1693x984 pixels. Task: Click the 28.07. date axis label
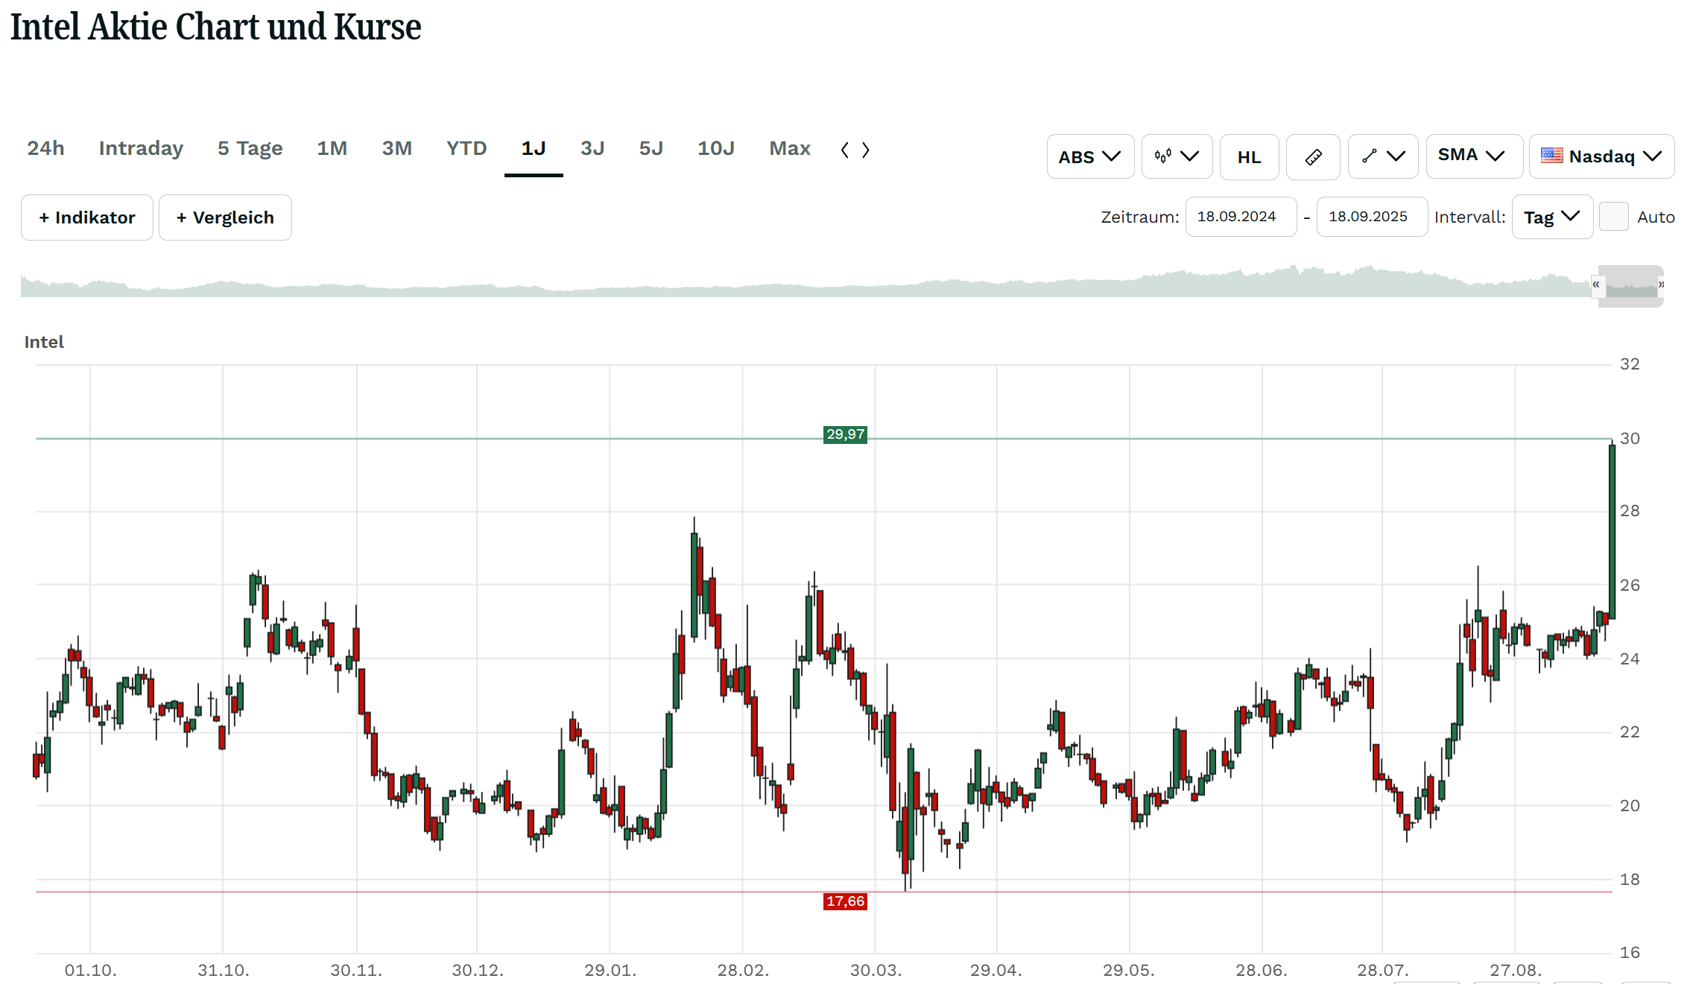[x=1383, y=971]
